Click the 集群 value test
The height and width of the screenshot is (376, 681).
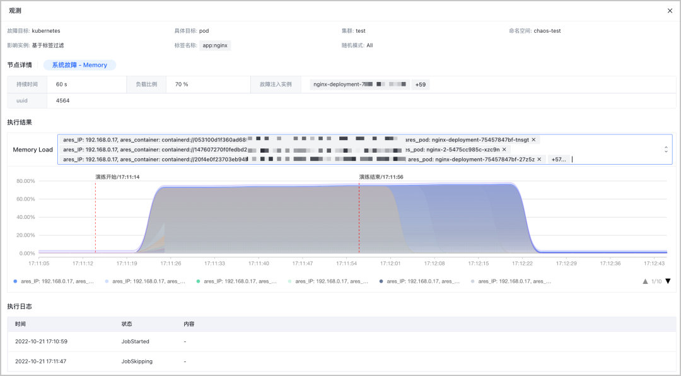point(361,31)
